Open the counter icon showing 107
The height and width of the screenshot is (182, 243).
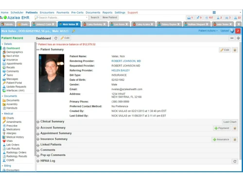(209, 17)
